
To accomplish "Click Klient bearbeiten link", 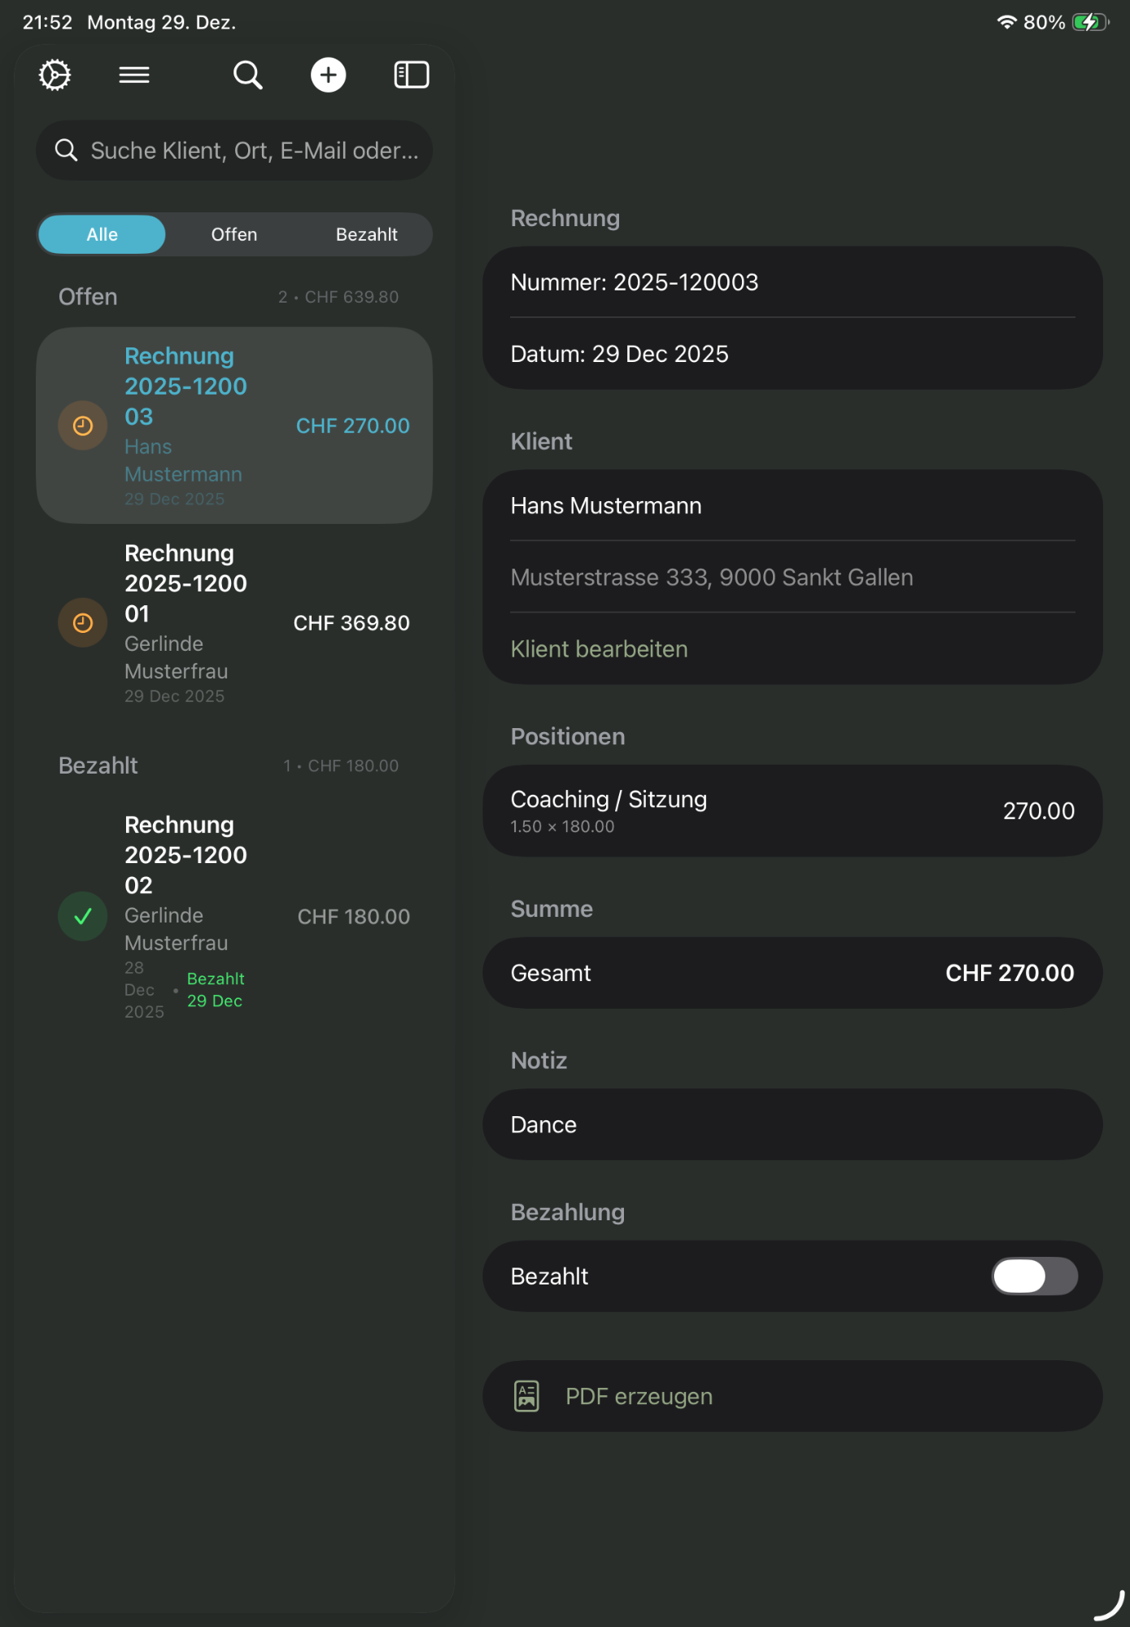I will pos(599,649).
